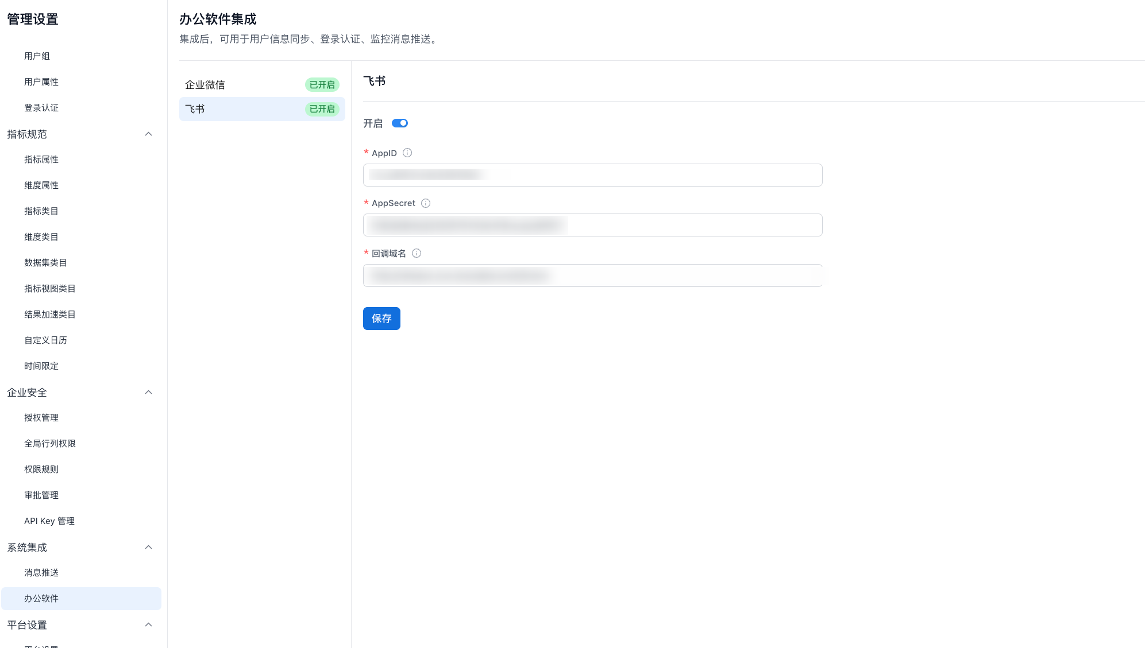Image resolution: width=1145 pixels, height=648 pixels.
Task: Collapse the 系统集成 section
Action: pos(148,547)
